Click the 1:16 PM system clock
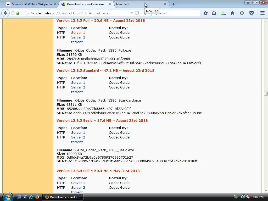The width and height of the screenshot is (268, 201). click(258, 197)
